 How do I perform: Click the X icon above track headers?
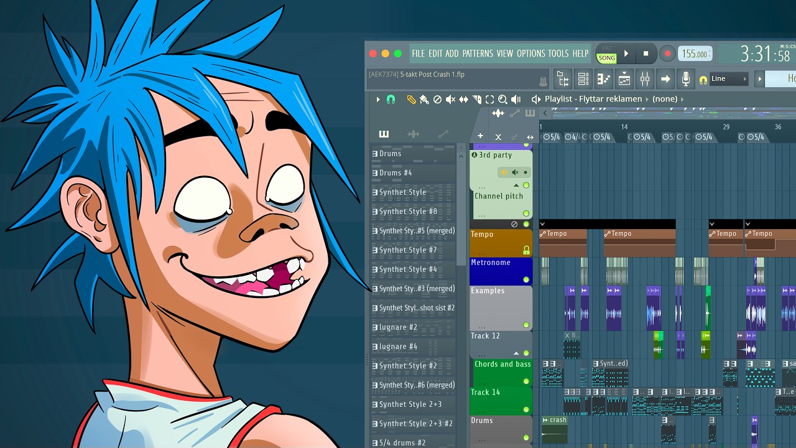(x=497, y=137)
